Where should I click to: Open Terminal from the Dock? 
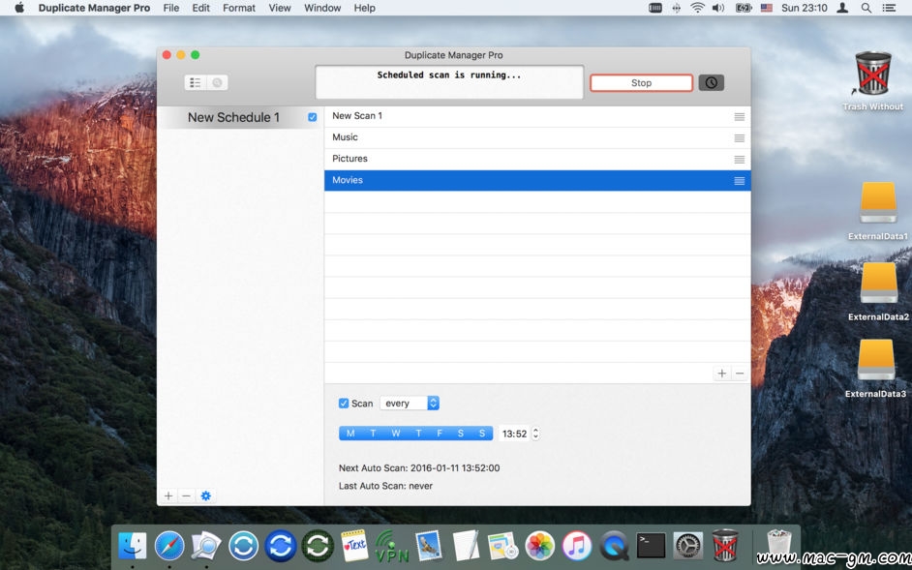tap(651, 546)
